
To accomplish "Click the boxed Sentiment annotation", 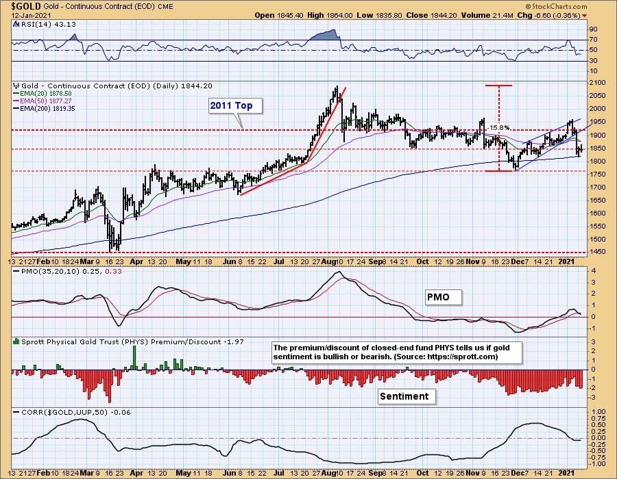I will [407, 396].
